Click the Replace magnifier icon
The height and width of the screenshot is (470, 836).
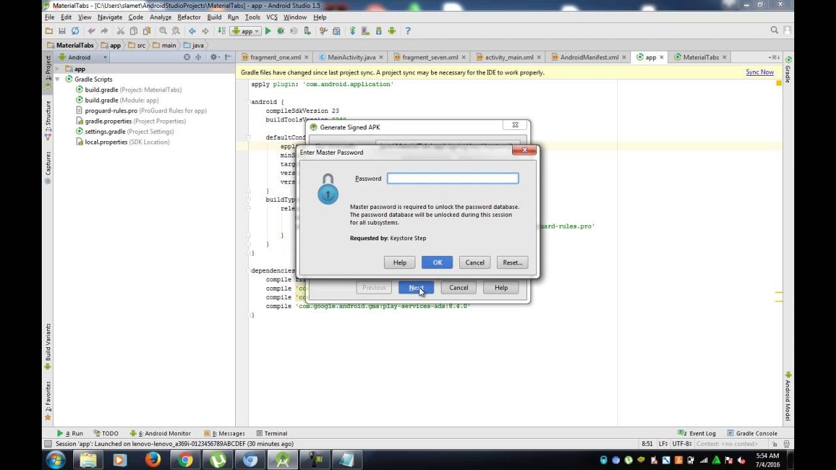(x=176, y=31)
